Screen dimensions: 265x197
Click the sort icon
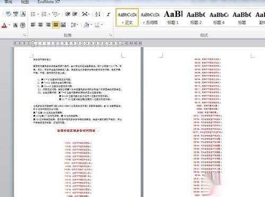[x=98, y=14]
